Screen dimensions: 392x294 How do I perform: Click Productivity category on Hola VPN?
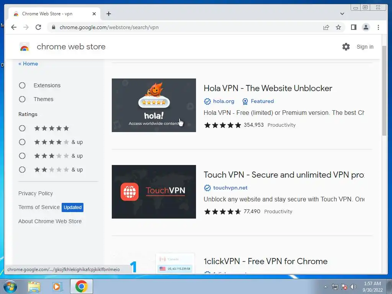(281, 125)
